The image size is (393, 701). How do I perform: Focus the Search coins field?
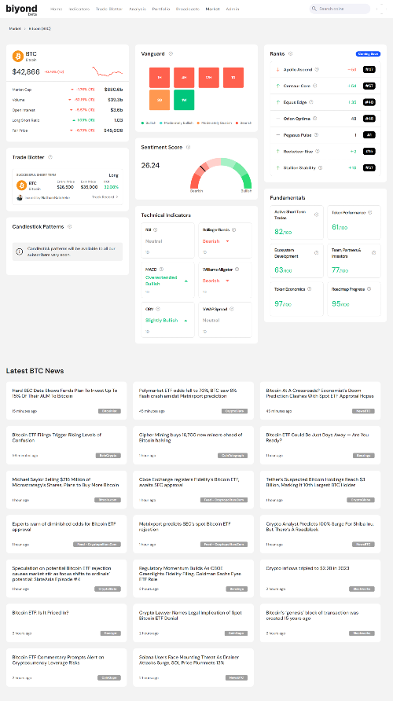[x=340, y=9]
